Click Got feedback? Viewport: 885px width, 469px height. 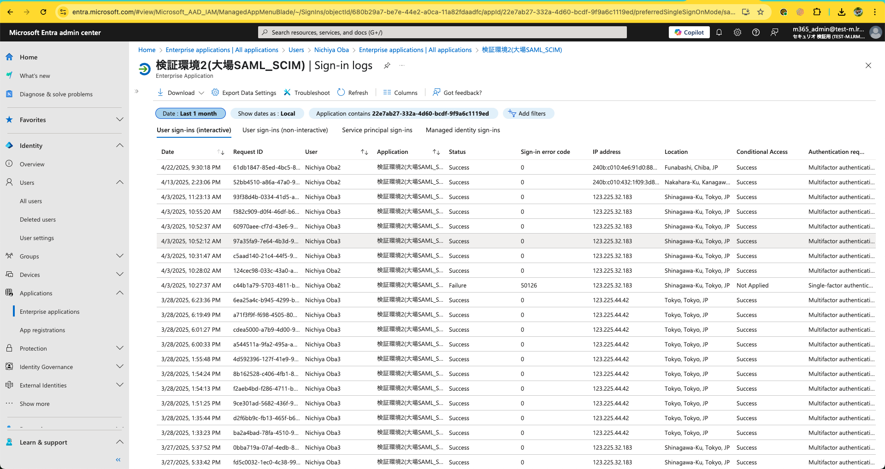tap(457, 93)
